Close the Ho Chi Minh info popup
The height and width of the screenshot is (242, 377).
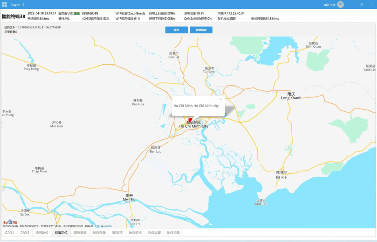[x=221, y=99]
